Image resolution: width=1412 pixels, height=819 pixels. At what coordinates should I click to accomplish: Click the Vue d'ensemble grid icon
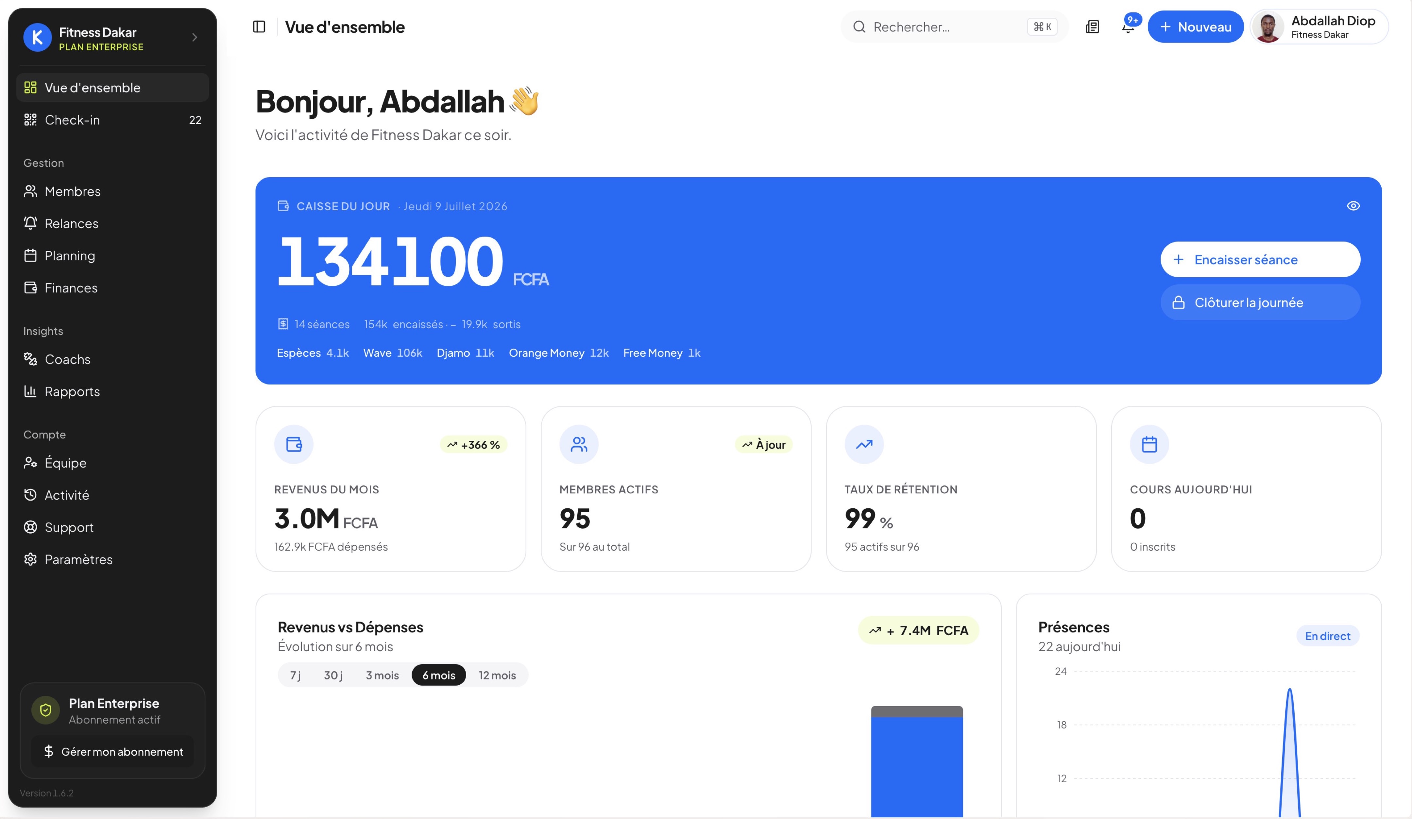[30, 87]
